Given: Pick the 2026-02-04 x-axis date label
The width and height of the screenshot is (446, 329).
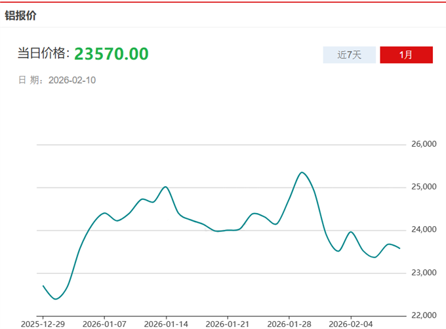Looking at the screenshot, I should [350, 324].
